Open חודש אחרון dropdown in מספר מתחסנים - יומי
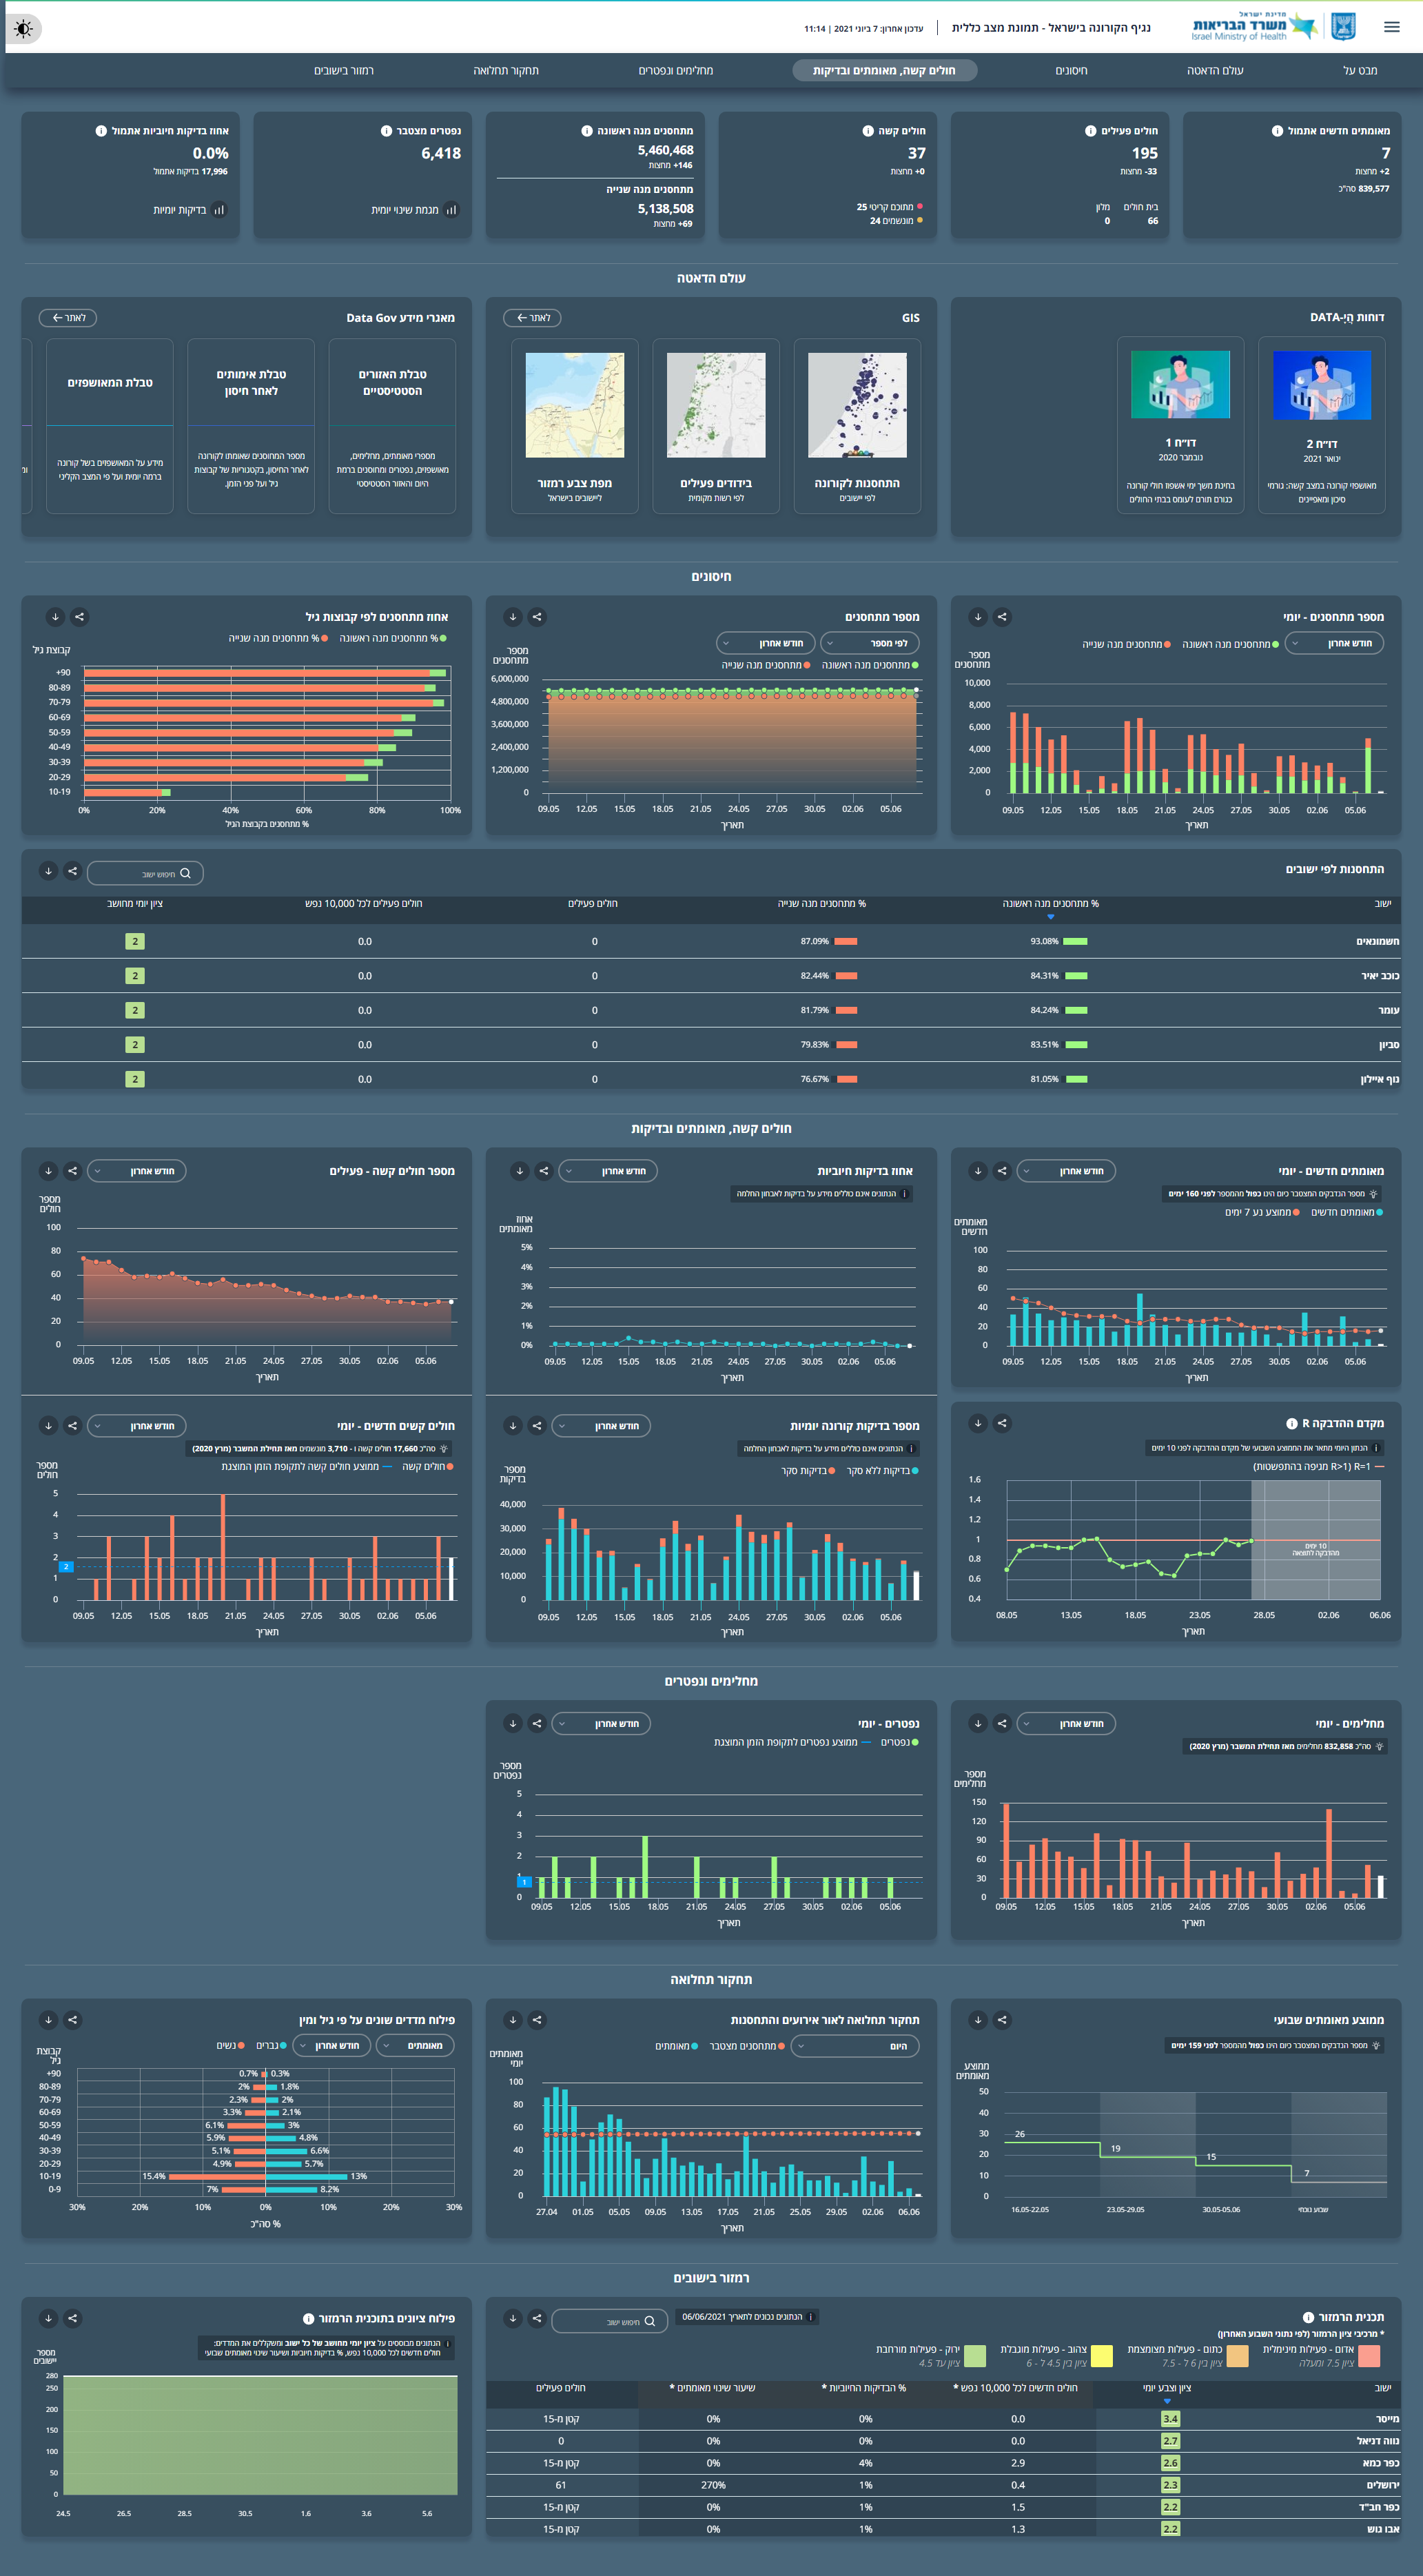Image resolution: width=1423 pixels, height=2576 pixels. 1334,643
